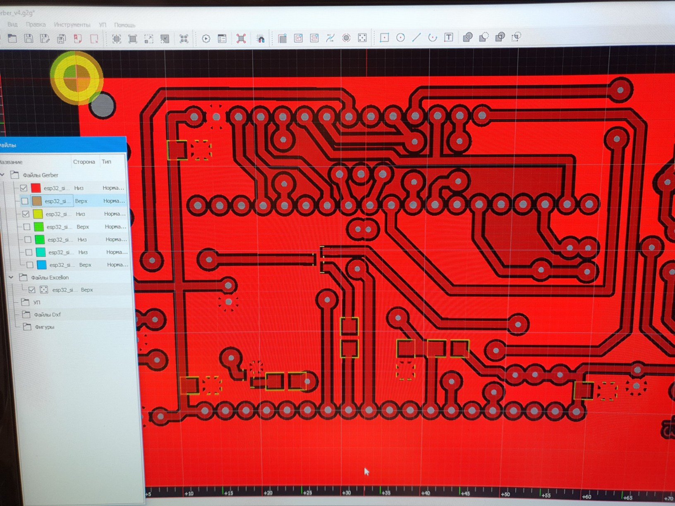Select the Файлы Gerber folder label

(41, 175)
